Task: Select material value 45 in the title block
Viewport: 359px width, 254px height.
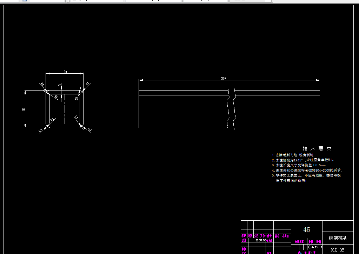Action: [307, 229]
